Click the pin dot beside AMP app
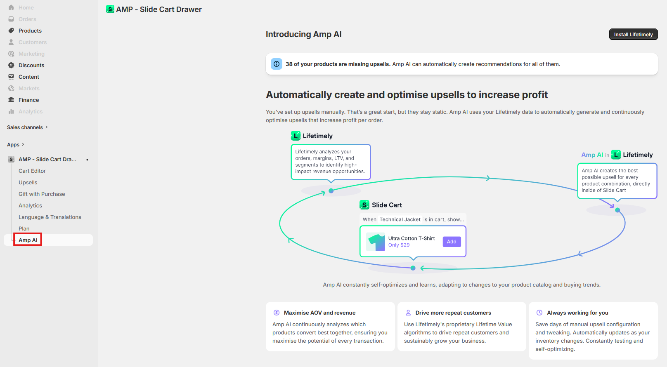This screenshot has width=667, height=367. point(87,160)
